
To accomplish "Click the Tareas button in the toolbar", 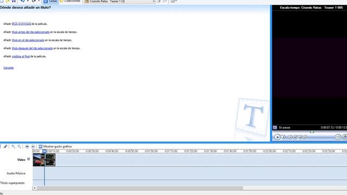I will [50, 1].
